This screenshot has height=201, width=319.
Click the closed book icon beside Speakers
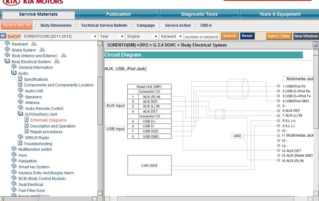pos(21,97)
